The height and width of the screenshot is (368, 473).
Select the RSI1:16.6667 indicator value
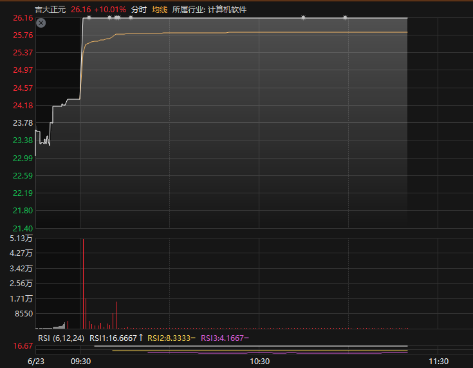113,338
